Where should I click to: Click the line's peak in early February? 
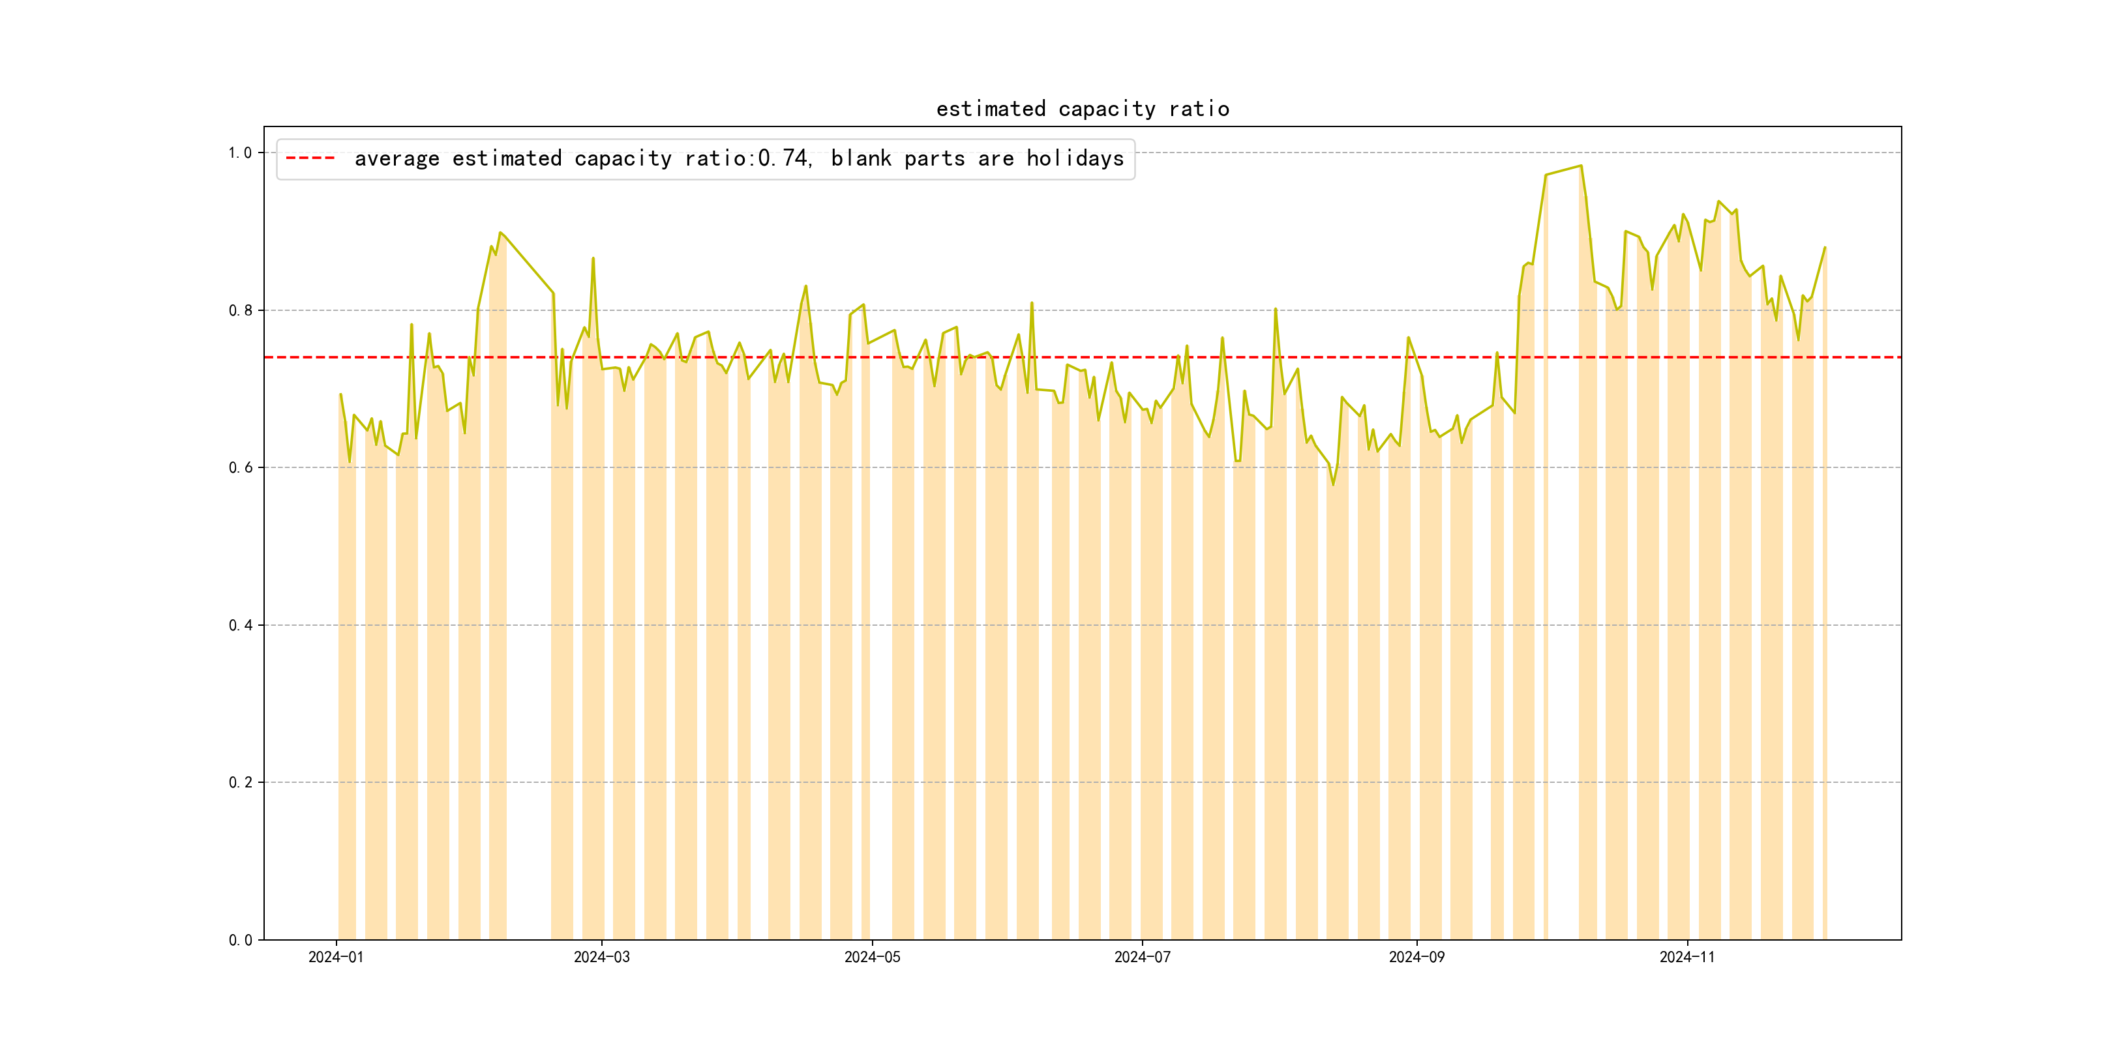coord(500,233)
